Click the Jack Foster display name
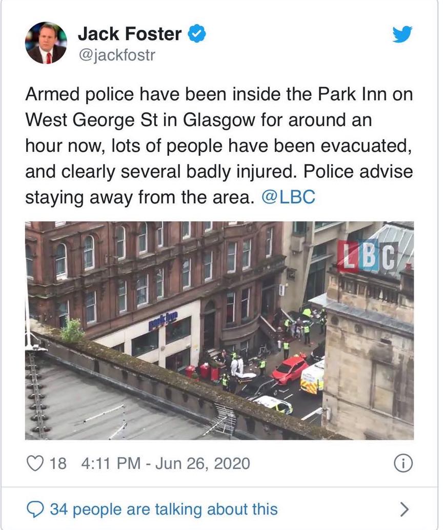446x530 pixels. click(130, 34)
